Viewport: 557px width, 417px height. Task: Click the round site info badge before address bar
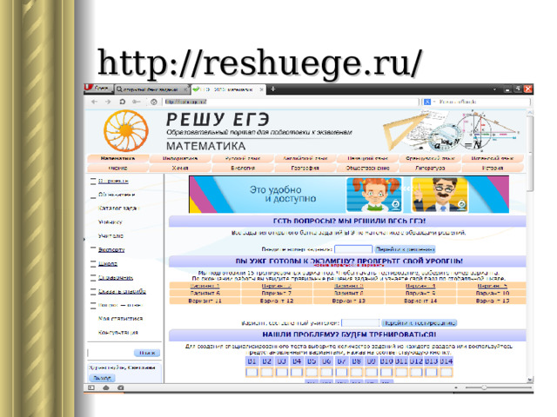[x=154, y=102]
